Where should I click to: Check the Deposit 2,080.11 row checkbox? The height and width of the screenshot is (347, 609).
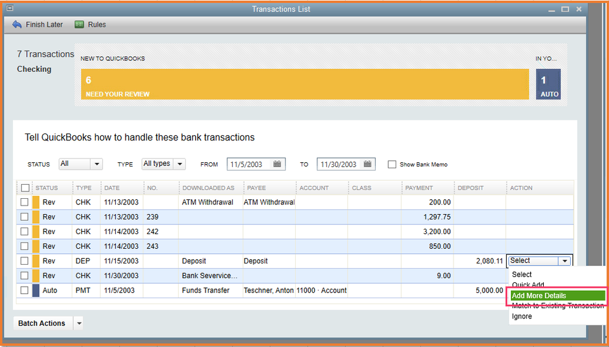click(24, 261)
